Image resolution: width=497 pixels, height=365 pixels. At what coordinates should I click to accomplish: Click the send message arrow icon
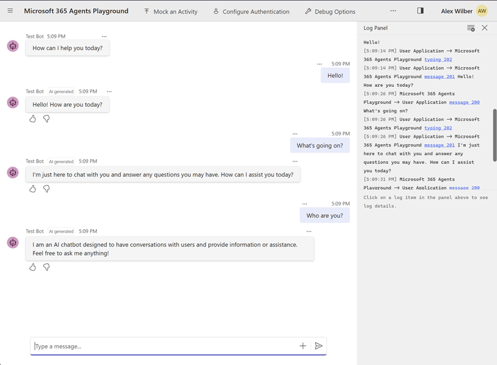tap(319, 346)
